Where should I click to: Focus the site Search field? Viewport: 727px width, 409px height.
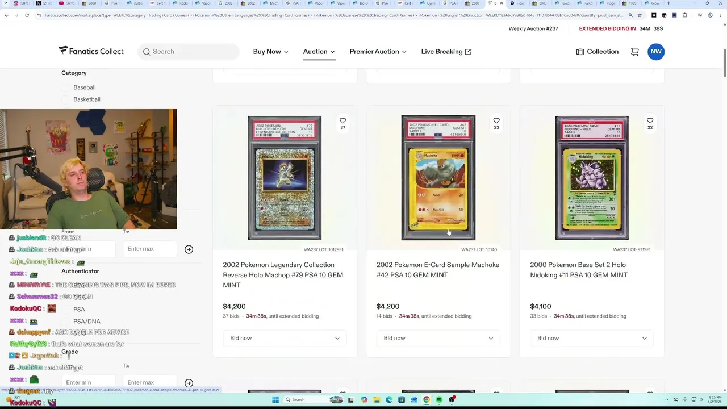coord(189,52)
